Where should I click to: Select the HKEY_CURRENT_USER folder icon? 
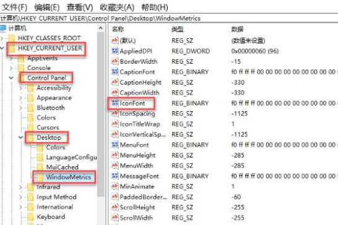[x=11, y=48]
